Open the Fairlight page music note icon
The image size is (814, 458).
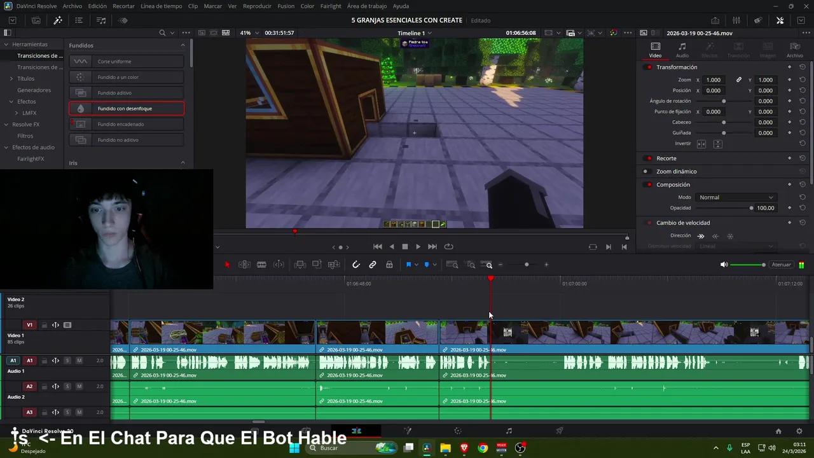point(509,431)
